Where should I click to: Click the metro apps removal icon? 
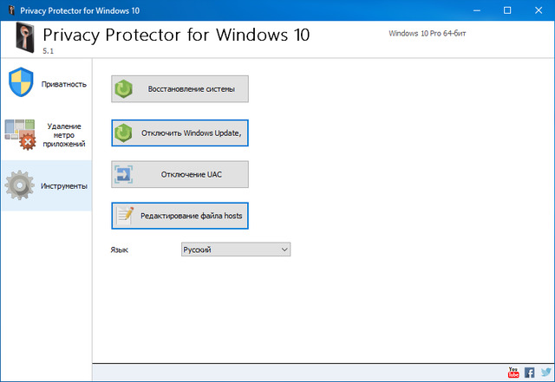click(20, 134)
